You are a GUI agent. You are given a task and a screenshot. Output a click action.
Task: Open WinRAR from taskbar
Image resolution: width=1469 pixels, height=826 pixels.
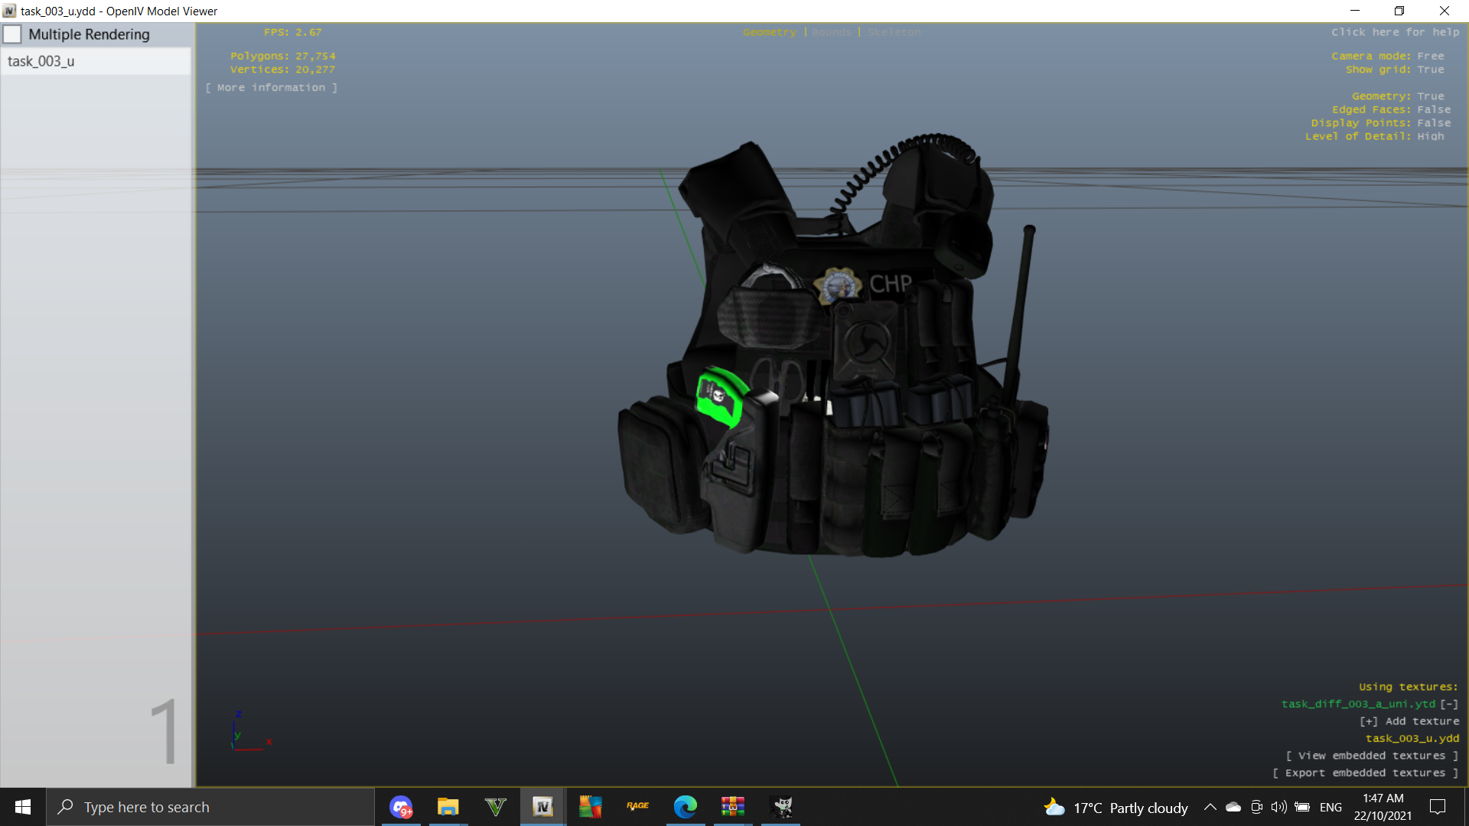[x=732, y=807]
